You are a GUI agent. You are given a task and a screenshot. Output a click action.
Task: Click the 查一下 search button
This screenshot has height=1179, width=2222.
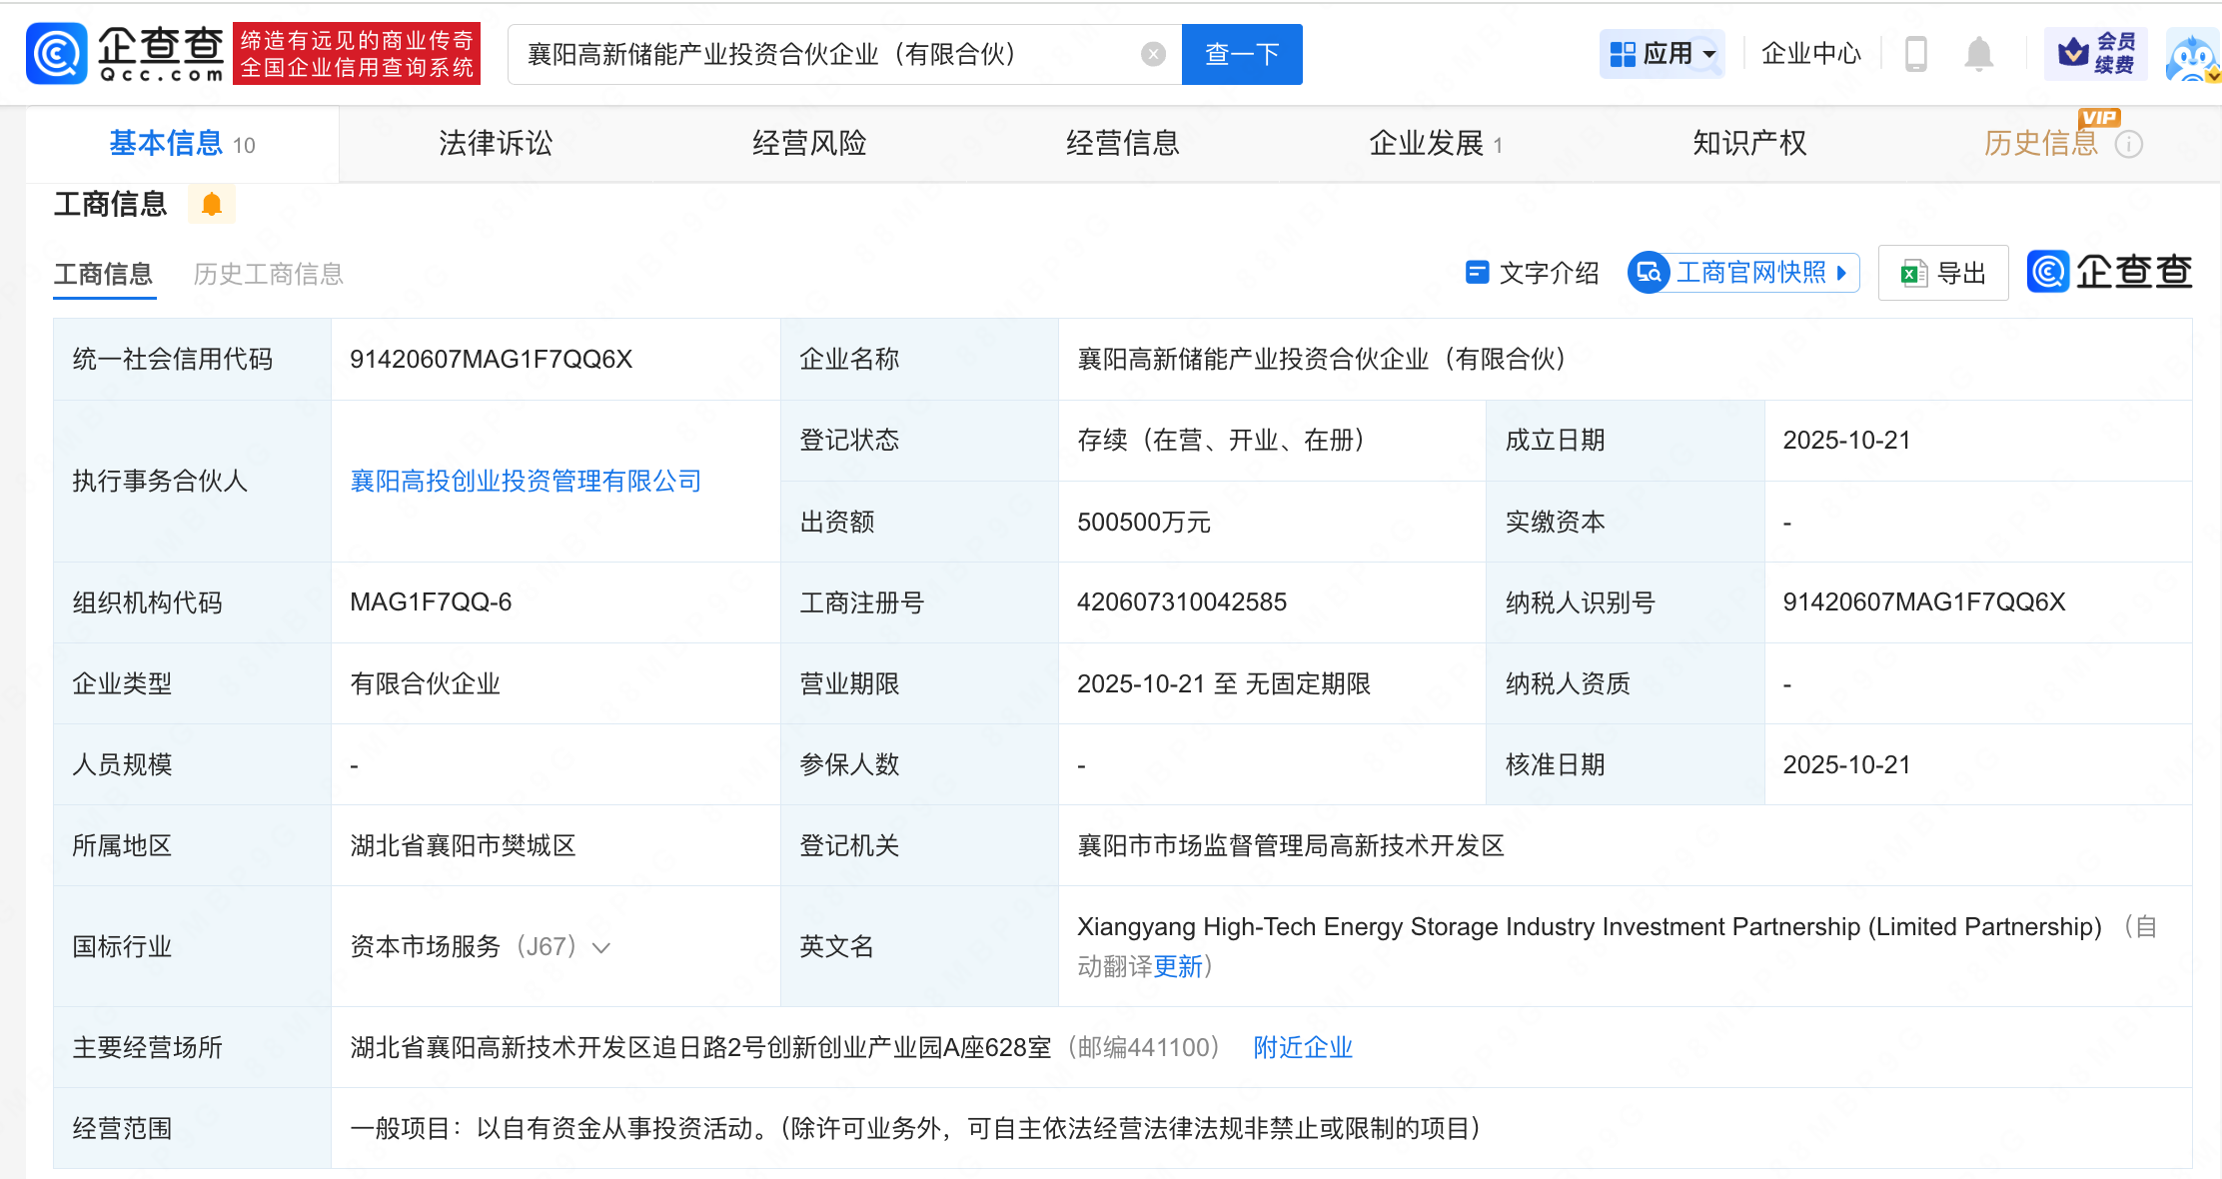point(1241,54)
